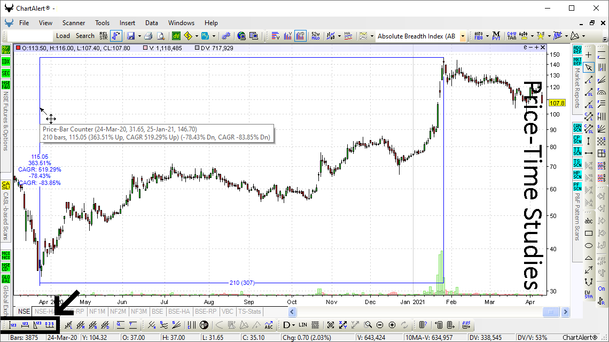Toggle the highlighted chart-mode button beside REL STR
609x342 pixels.
[116, 36]
